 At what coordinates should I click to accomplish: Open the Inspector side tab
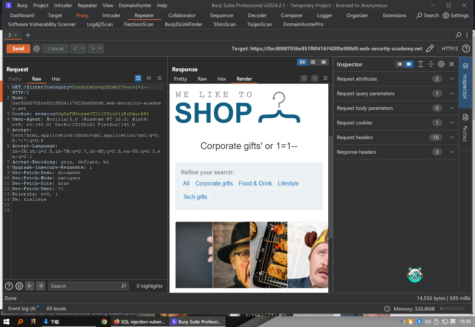[465, 82]
